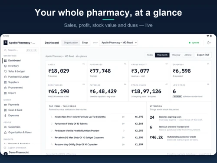Select the This year period filter
This screenshot has width=217, height=163.
tap(176, 55)
